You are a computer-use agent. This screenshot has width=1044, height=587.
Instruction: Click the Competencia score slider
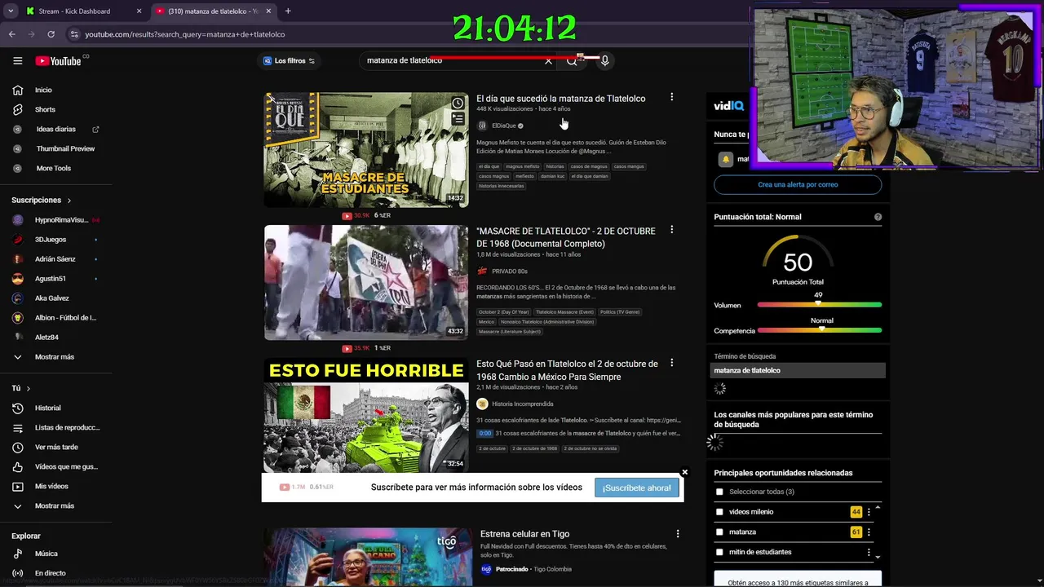point(819,330)
